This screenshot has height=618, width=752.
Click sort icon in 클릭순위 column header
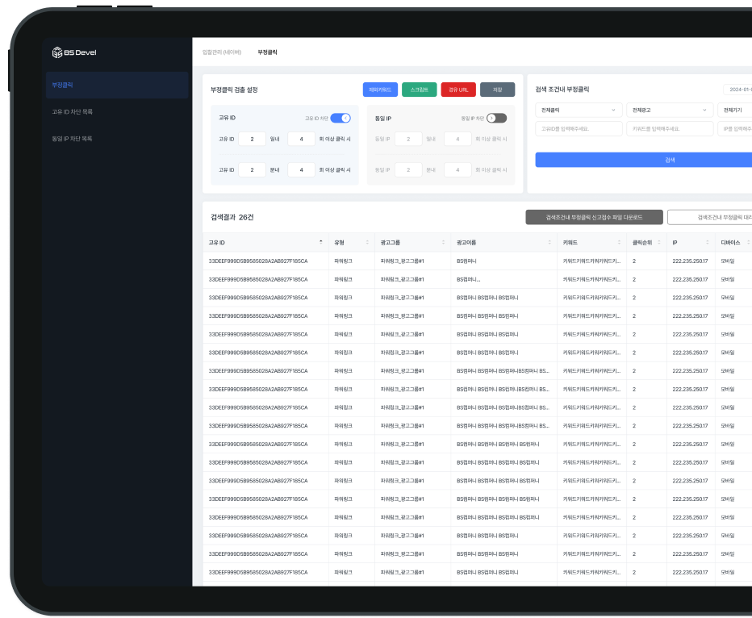[660, 242]
